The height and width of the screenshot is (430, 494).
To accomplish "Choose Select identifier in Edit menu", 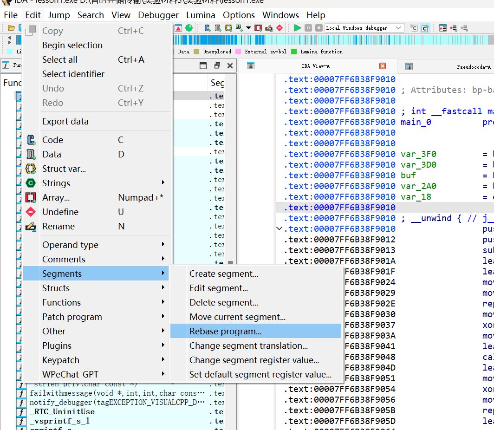I will [96, 74].
